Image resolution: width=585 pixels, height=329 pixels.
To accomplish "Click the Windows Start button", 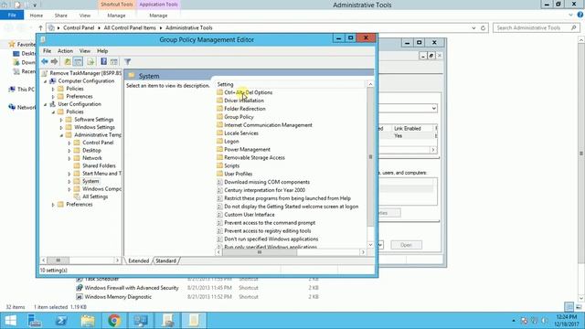I will (10, 321).
